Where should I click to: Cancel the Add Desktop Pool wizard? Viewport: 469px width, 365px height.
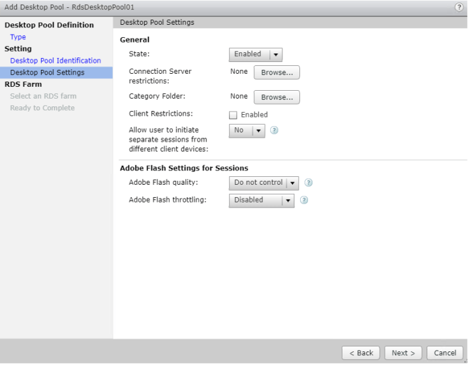coord(446,353)
